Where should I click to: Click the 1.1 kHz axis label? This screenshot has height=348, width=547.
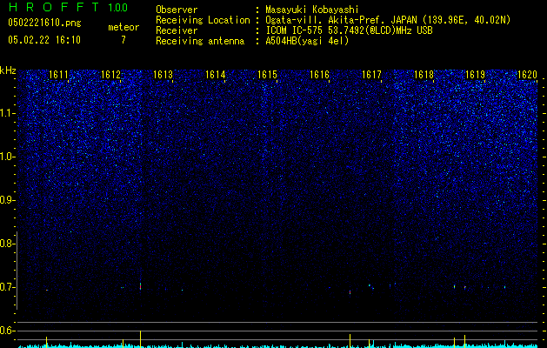tap(8, 113)
